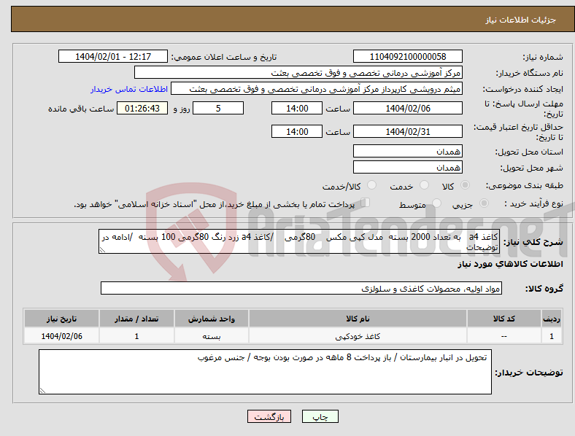The image size is (575, 436).
Task: Click the print button (چاپ)
Action: click(x=320, y=416)
